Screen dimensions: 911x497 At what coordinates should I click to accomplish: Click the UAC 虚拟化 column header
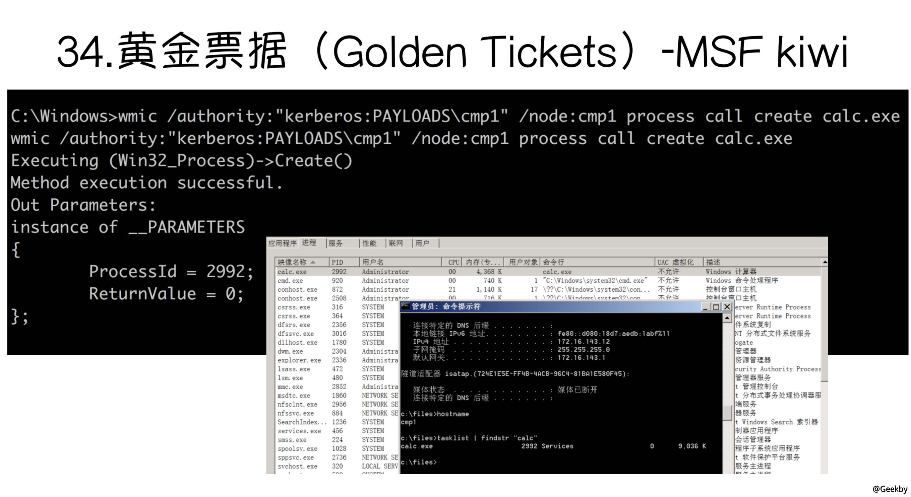pos(675,262)
